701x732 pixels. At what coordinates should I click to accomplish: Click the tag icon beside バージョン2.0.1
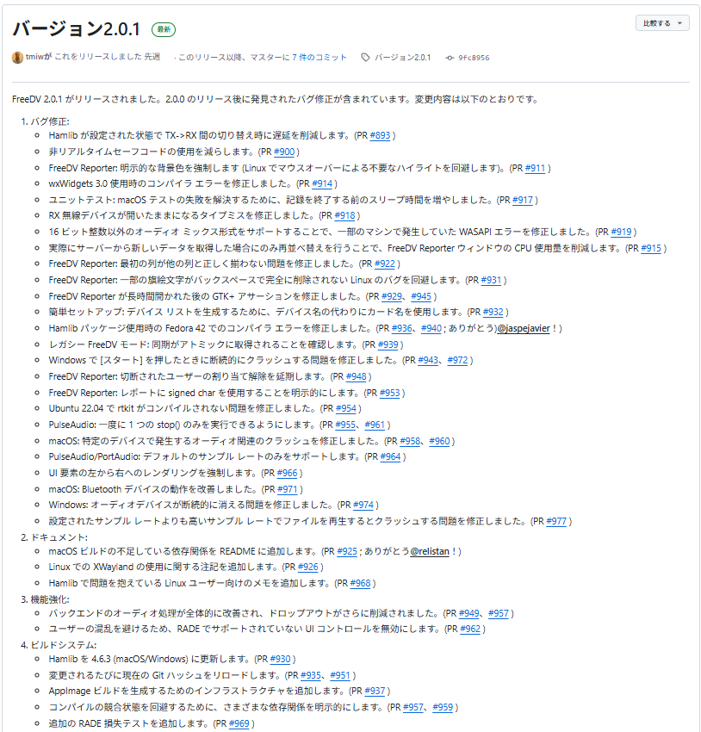365,58
